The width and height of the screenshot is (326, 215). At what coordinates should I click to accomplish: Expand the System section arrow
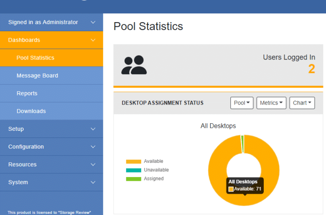tap(93, 182)
